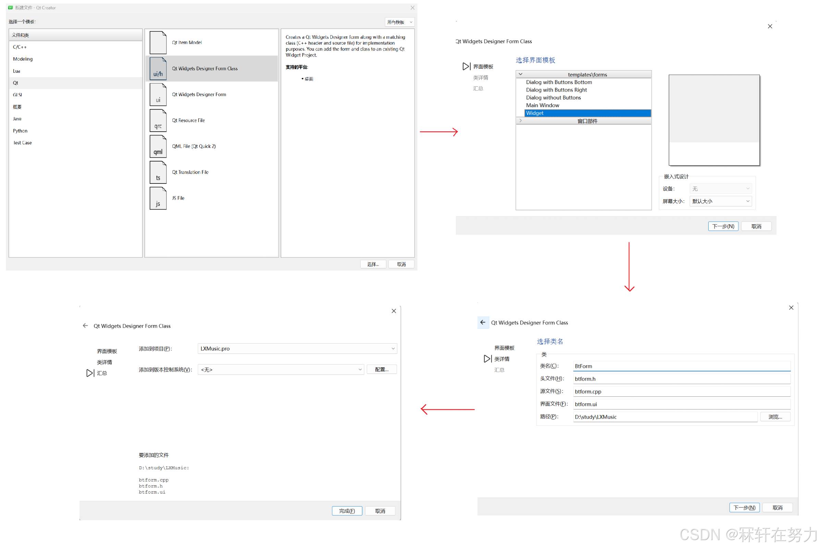Image resolution: width=820 pixels, height=548 pixels.
Task: Click the 配置... configure button
Action: pos(381,369)
